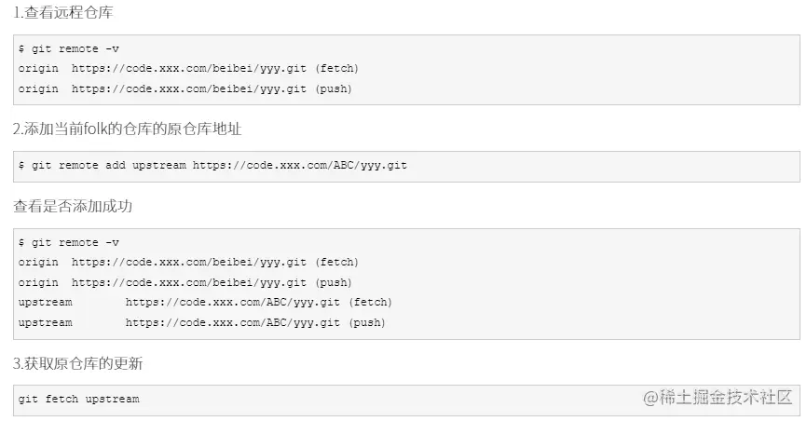Click the "(fetch)" label on upstream line
The width and height of the screenshot is (807, 421).
pyautogui.click(x=370, y=303)
